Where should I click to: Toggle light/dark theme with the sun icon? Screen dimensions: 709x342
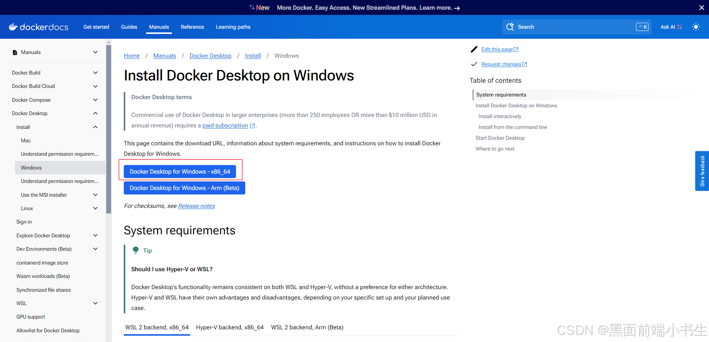click(x=696, y=27)
